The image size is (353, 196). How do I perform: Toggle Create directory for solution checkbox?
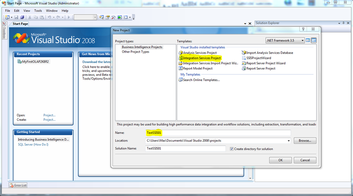click(232, 149)
